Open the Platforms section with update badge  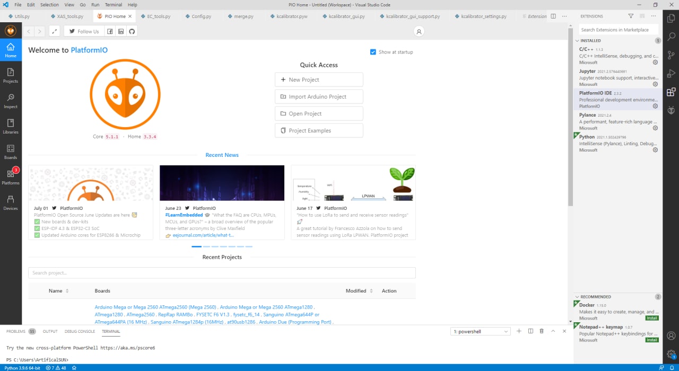pyautogui.click(x=11, y=177)
